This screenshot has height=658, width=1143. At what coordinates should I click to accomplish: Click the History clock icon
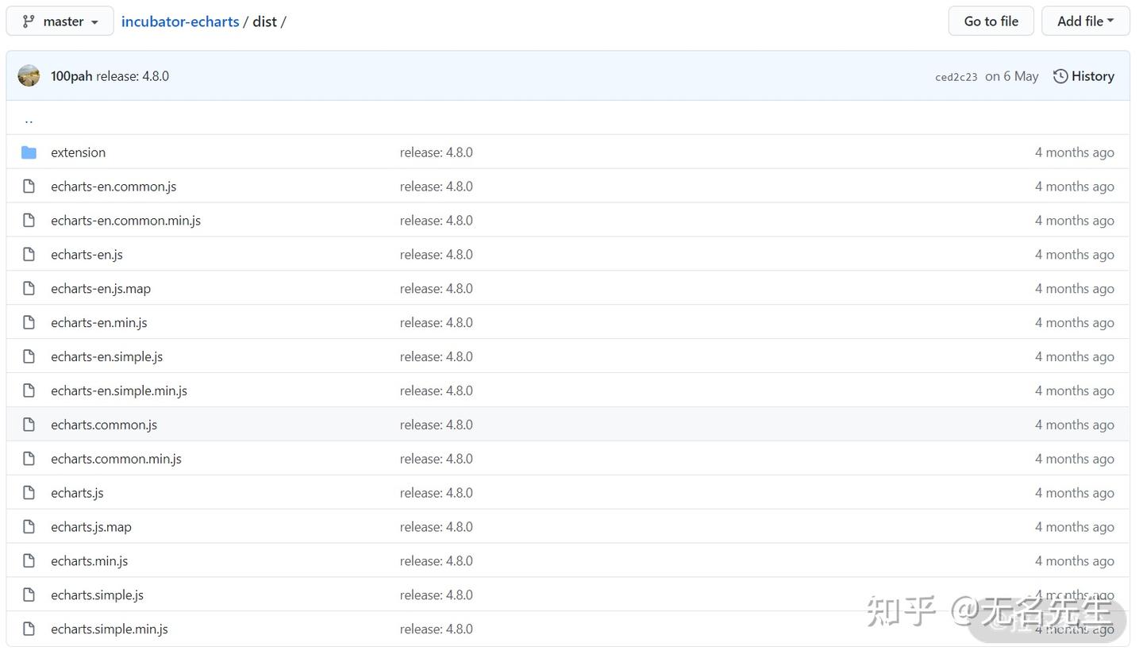pos(1060,76)
